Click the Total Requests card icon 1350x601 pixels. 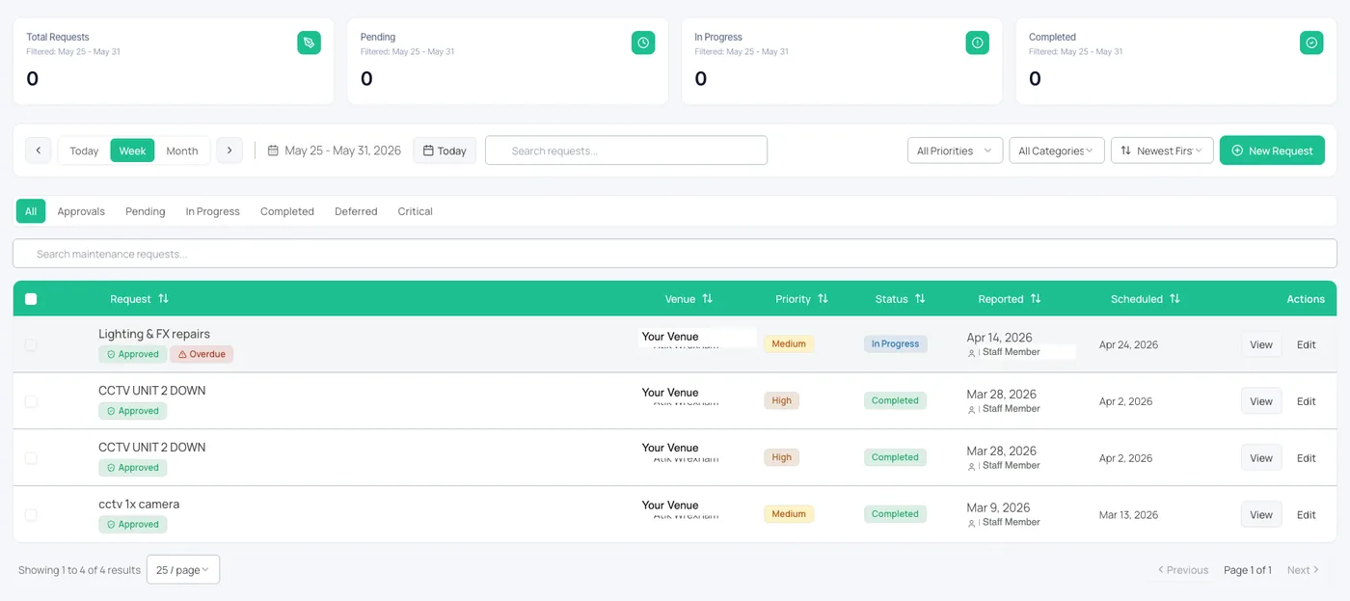[x=309, y=42]
